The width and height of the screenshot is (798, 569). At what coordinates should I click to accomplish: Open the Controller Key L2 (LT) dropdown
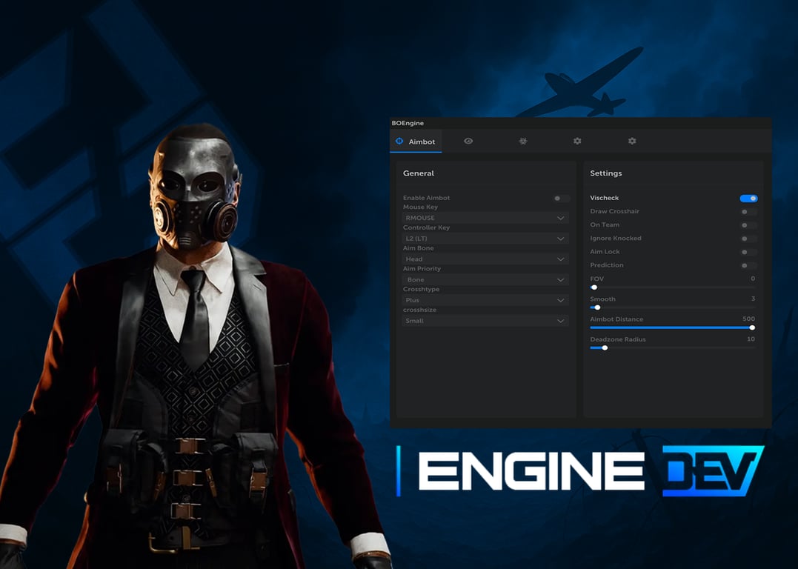[x=485, y=238]
